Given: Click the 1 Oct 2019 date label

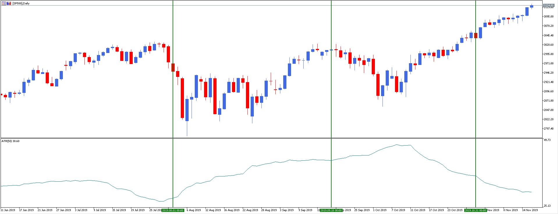Looking at the screenshot, I should (380, 210).
